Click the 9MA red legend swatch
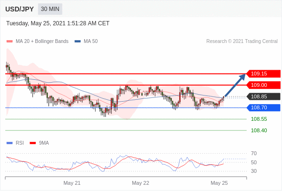282x191 pixels. (x=33, y=143)
